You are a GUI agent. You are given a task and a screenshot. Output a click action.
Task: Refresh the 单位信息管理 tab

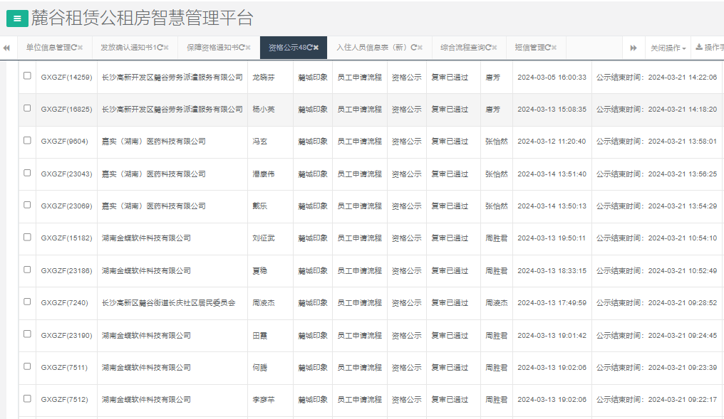coord(73,48)
